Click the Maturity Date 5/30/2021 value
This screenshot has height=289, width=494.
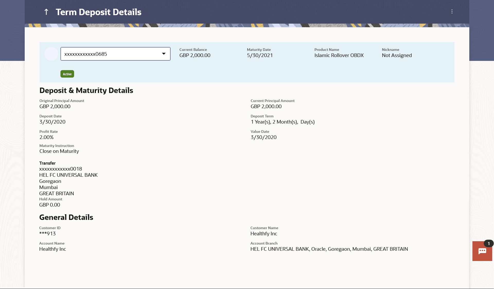coord(260,55)
